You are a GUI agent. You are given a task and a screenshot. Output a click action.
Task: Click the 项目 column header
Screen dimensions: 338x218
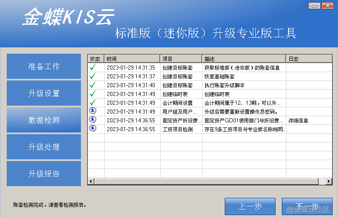pyautogui.click(x=181, y=59)
